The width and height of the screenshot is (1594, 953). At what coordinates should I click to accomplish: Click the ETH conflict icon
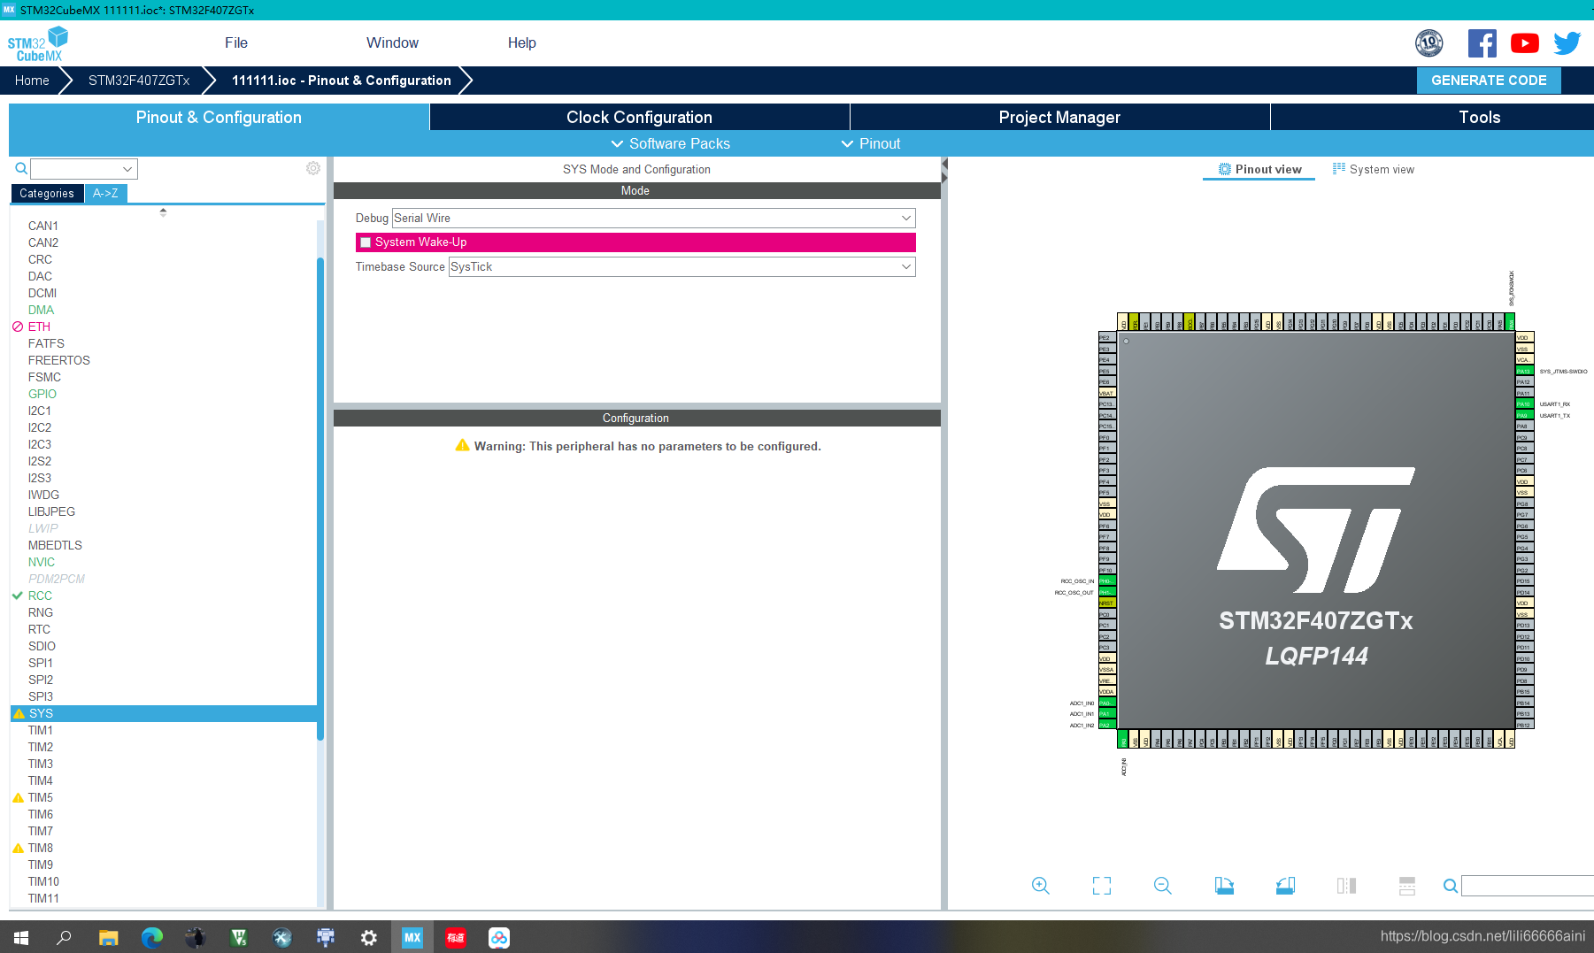coord(18,327)
